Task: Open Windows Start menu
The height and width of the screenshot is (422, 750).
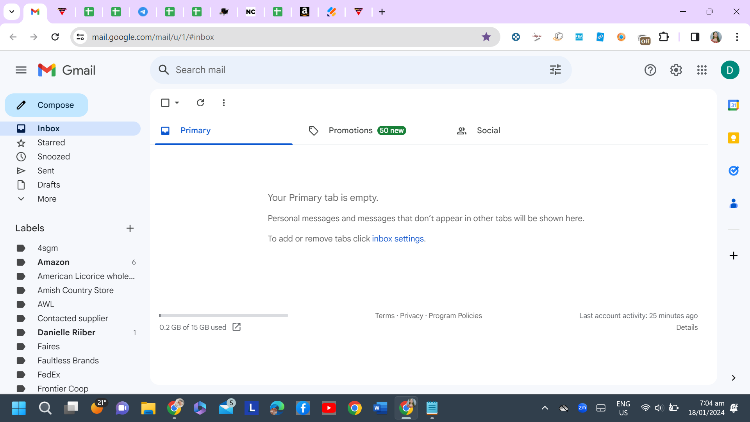Action: [x=19, y=408]
